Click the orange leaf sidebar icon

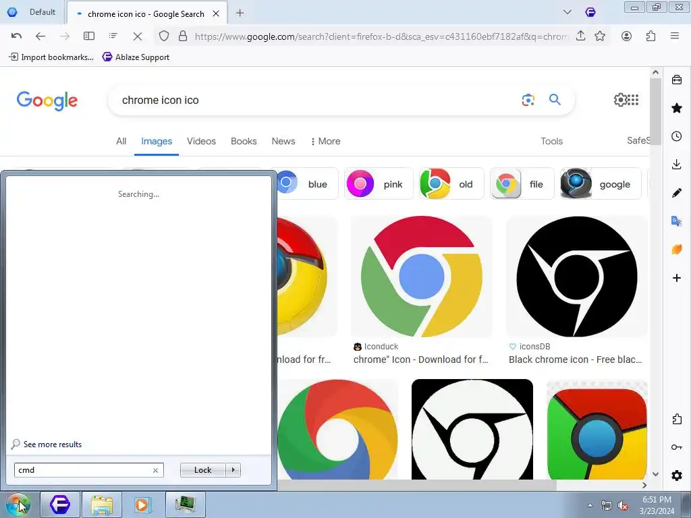[x=676, y=250]
